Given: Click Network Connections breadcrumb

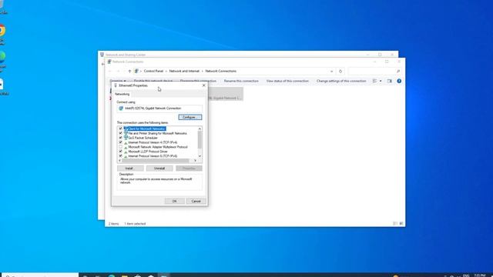Looking at the screenshot, I should point(221,72).
